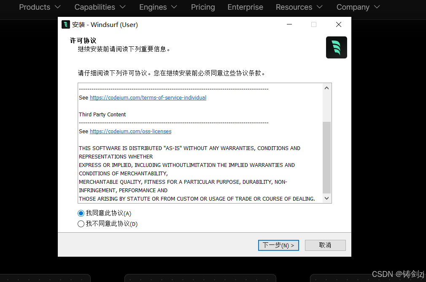
Task: Open the Company dropdown on the website
Action: click(358, 7)
